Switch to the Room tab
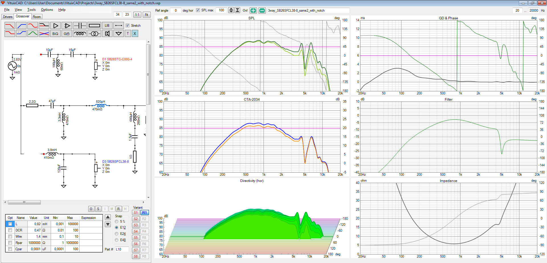Image resolution: width=547 pixels, height=263 pixels. tap(37, 17)
